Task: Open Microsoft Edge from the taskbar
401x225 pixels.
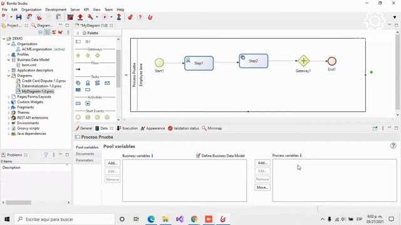Action: click(x=151, y=219)
